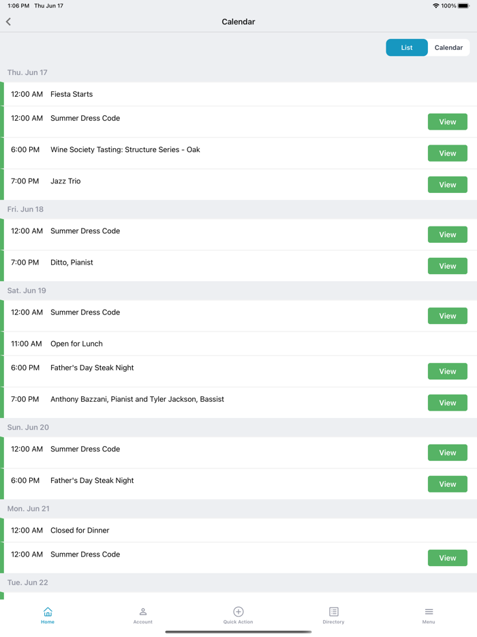Screen dimensions: 477x637
Task: Open the Home tab icon
Action: tap(48, 612)
